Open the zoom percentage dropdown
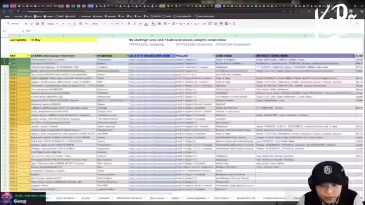This screenshot has height=205, width=365. (52, 24)
